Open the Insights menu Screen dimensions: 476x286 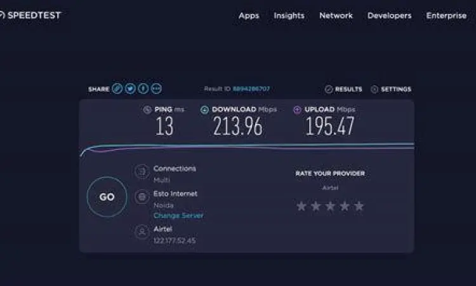pyautogui.click(x=289, y=15)
